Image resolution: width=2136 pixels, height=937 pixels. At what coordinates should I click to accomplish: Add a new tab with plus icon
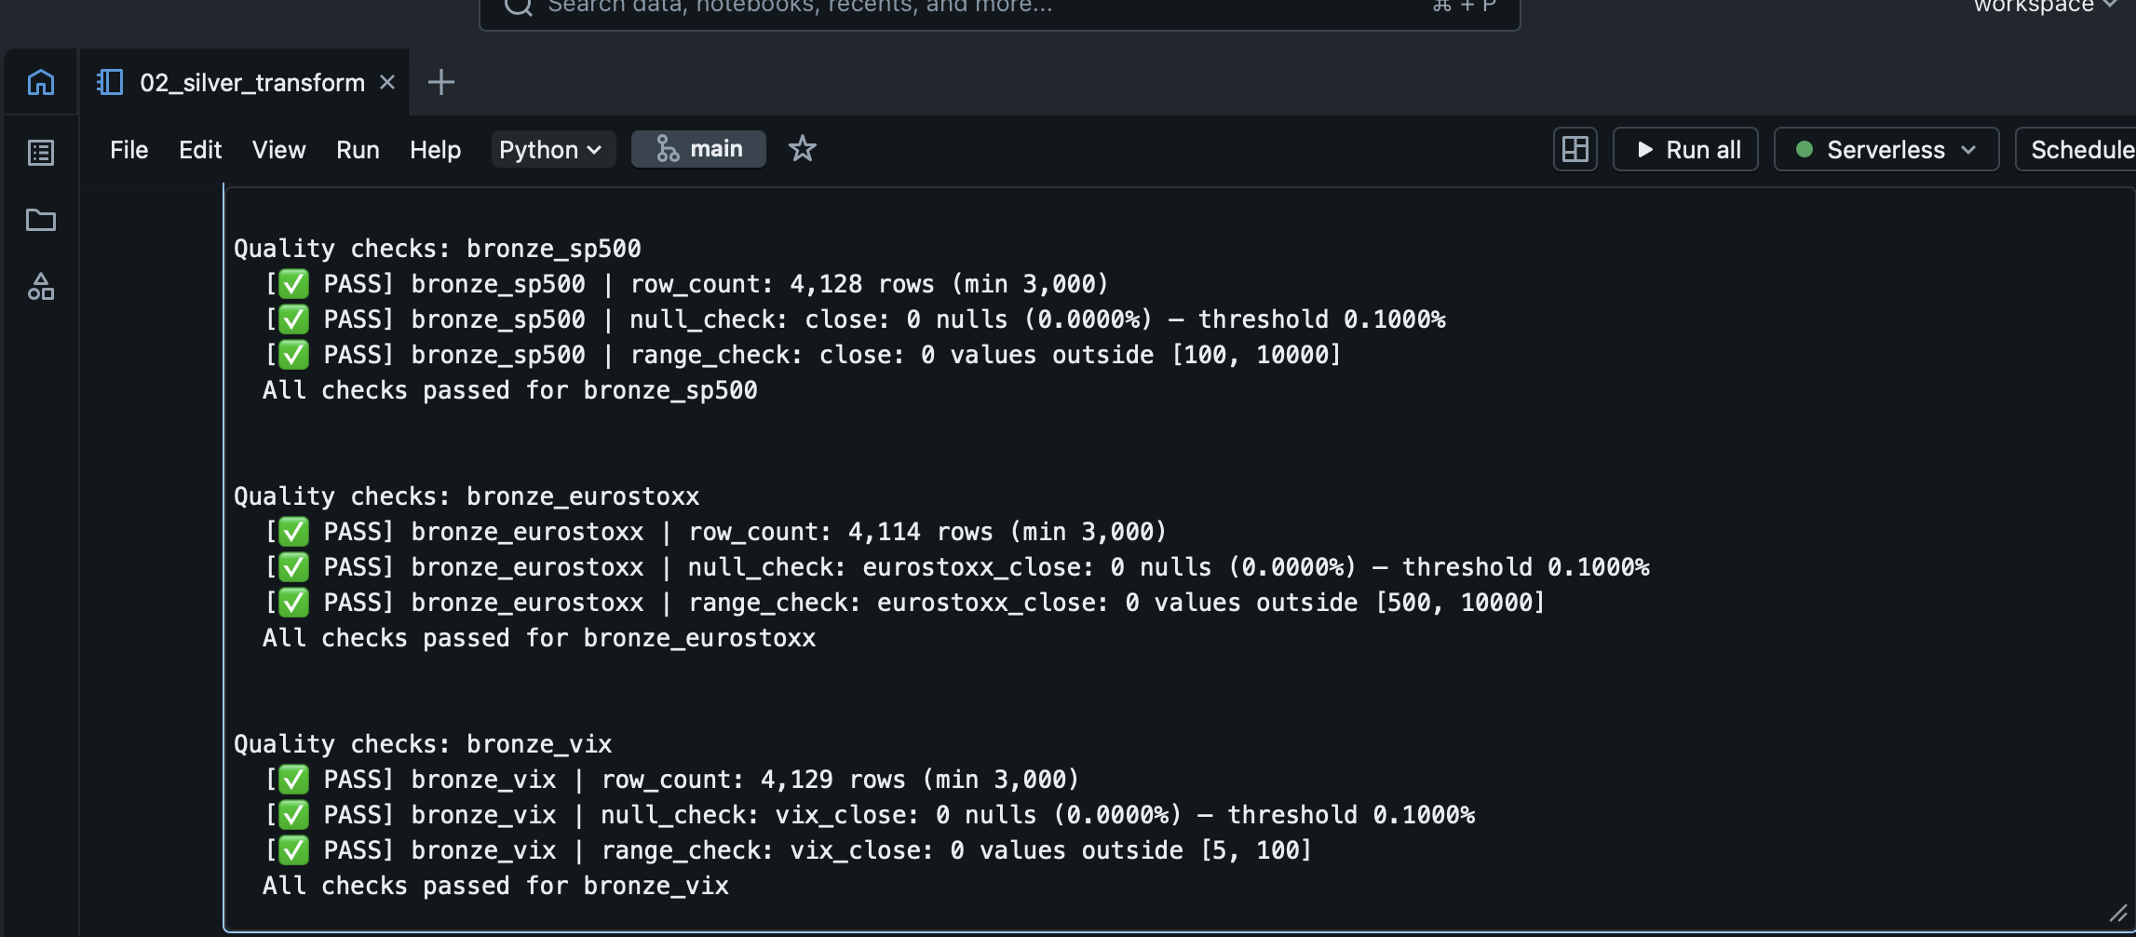tap(441, 82)
